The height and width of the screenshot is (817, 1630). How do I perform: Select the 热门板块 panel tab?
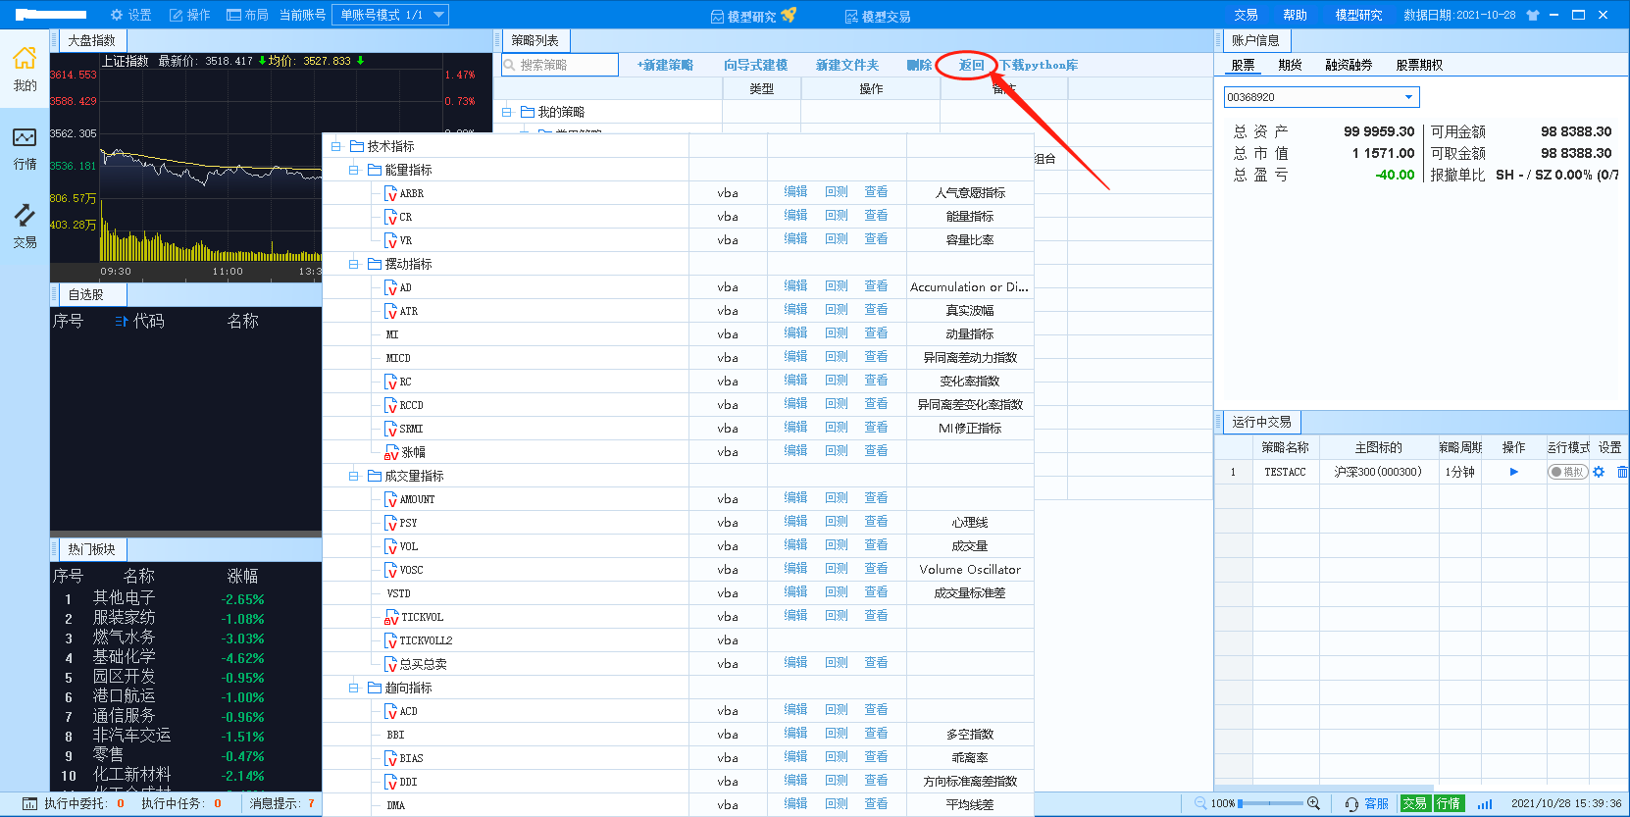click(x=91, y=549)
